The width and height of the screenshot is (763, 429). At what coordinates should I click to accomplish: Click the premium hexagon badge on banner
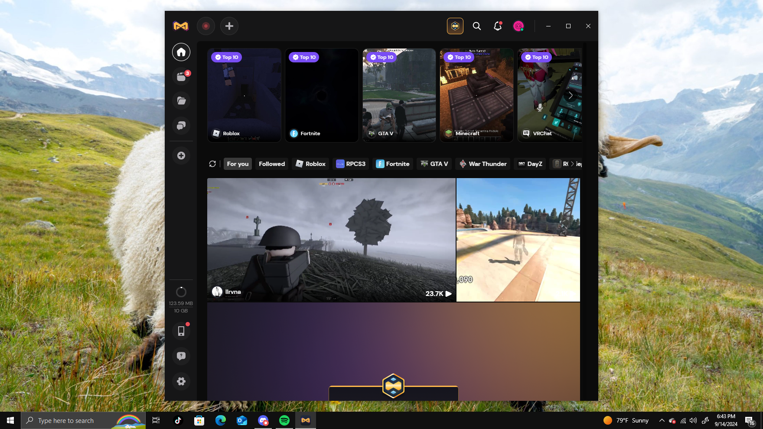coord(393,386)
